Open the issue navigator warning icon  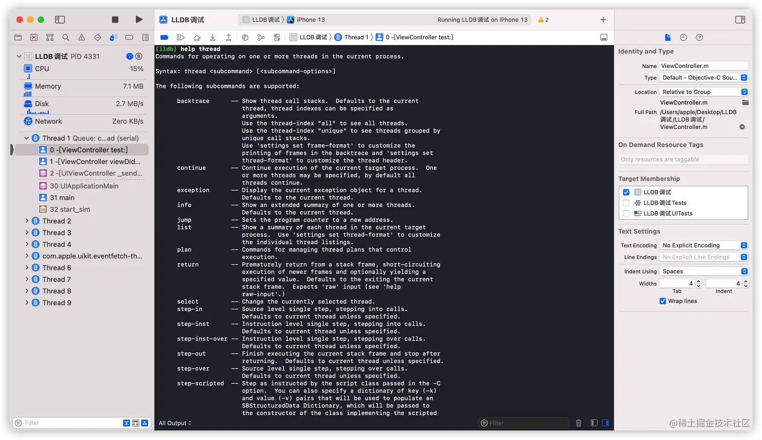coord(82,37)
